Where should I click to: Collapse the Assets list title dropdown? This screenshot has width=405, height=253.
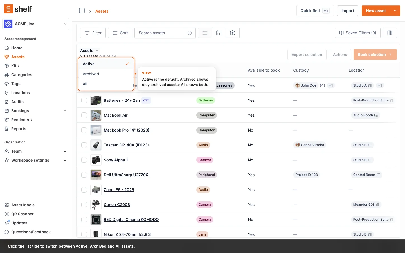tap(89, 51)
